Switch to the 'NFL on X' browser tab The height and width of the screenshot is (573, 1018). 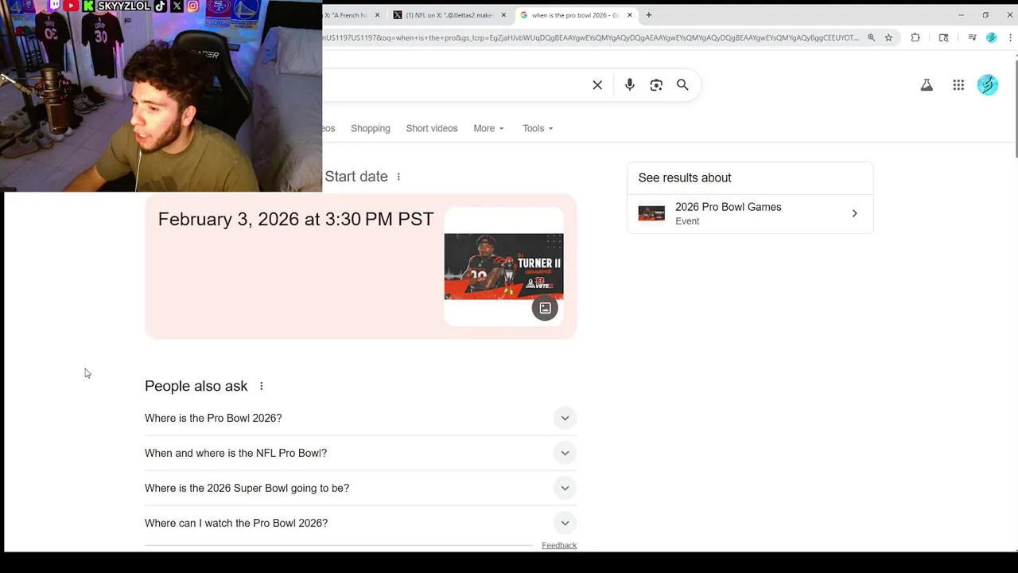point(449,15)
